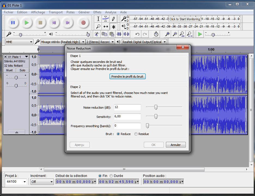Hit the red Record button
The height and width of the screenshot is (196, 255).
83,23
